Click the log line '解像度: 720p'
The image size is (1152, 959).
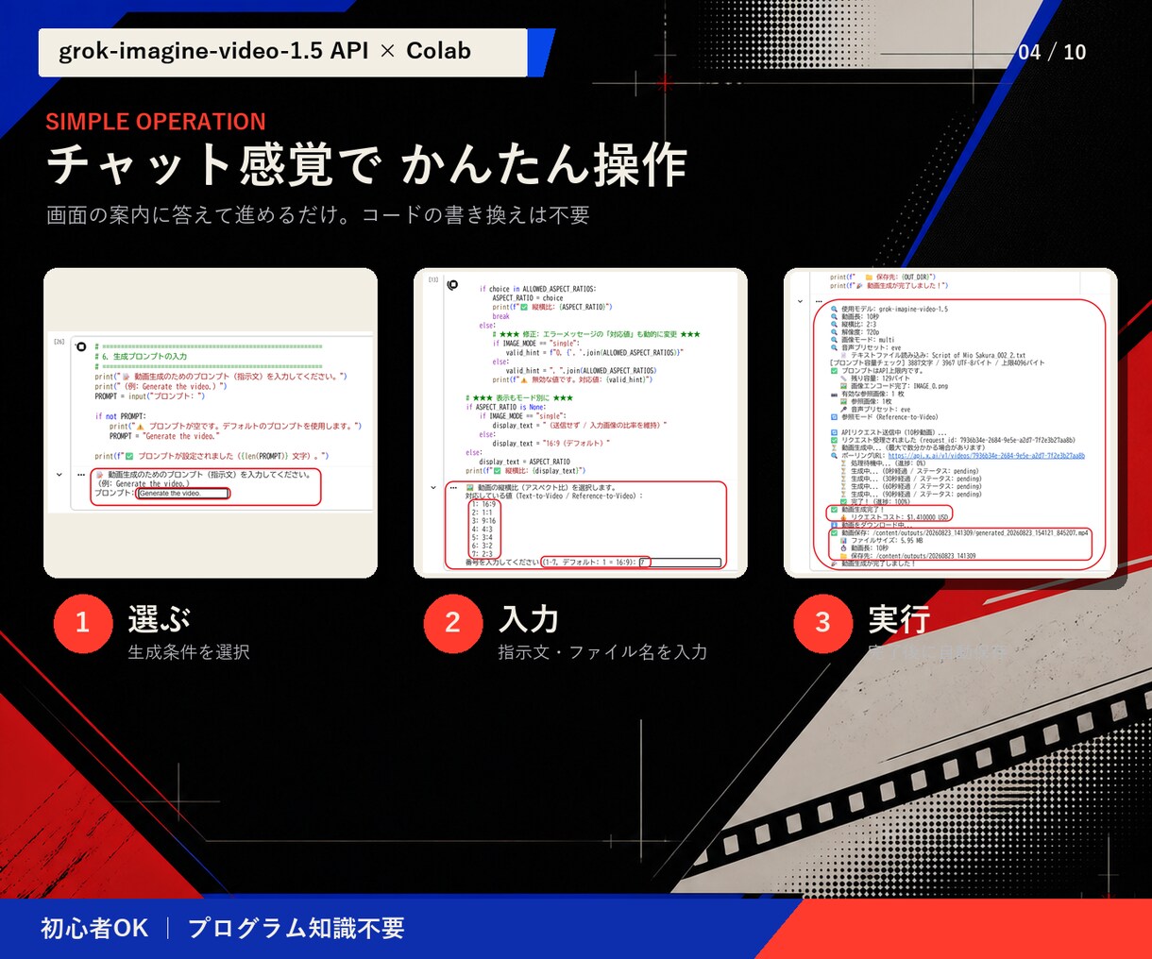pyautogui.click(x=855, y=332)
